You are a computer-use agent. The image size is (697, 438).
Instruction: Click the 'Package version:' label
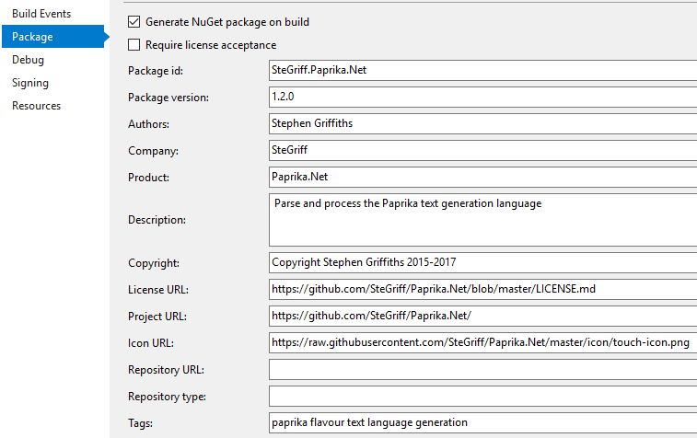click(x=168, y=98)
